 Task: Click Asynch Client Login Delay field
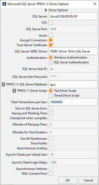(x=73, y=162)
